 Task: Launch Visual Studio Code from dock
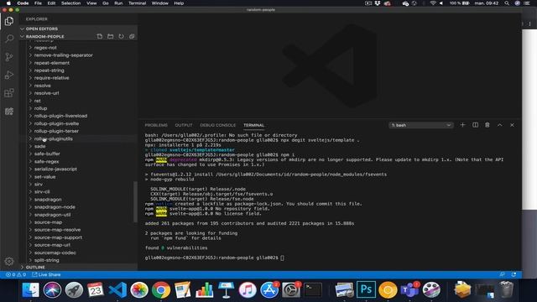[117, 290]
